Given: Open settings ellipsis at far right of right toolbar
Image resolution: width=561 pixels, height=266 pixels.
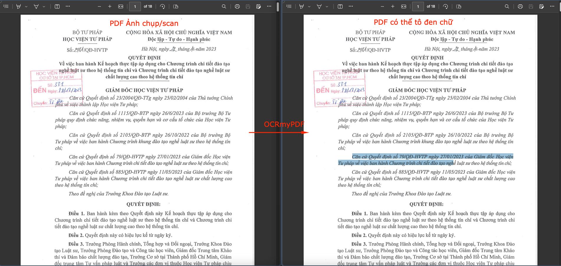Looking at the screenshot, I should [552, 6].
